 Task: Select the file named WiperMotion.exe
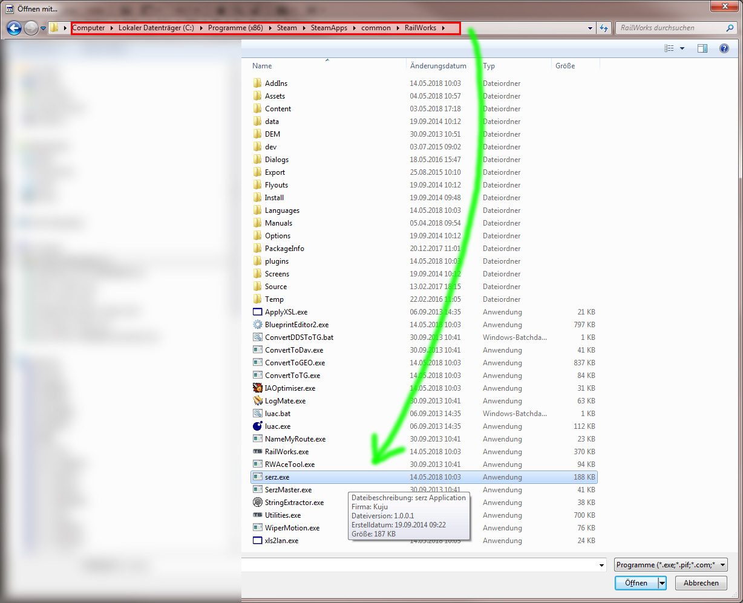click(292, 528)
